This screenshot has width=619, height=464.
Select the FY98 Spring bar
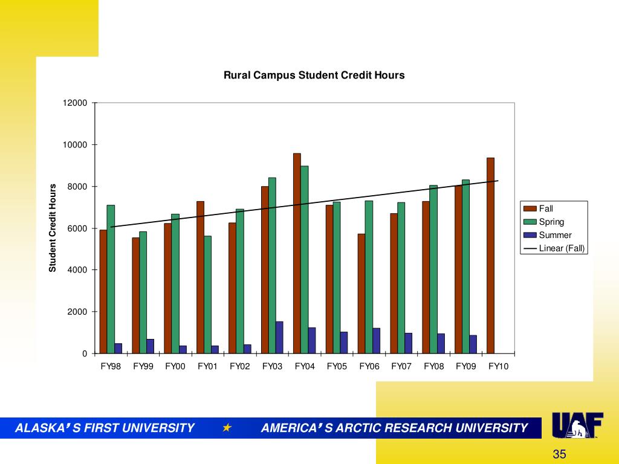point(111,279)
